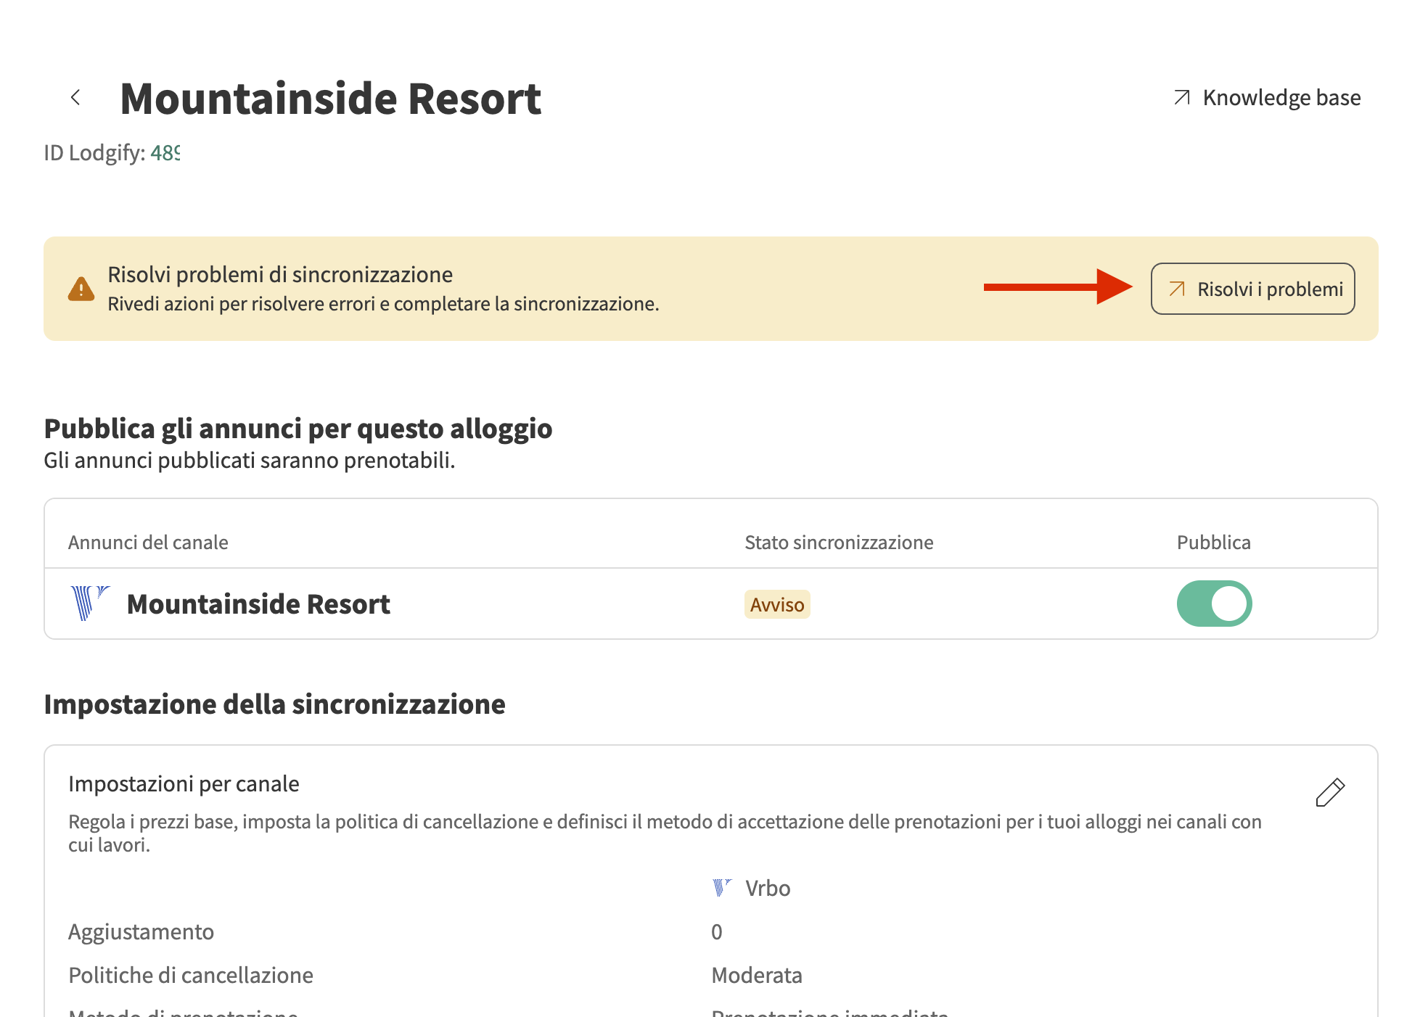Viewport: 1428px width, 1017px height.
Task: Click the Moderata cancellation policy value
Action: coord(757,975)
